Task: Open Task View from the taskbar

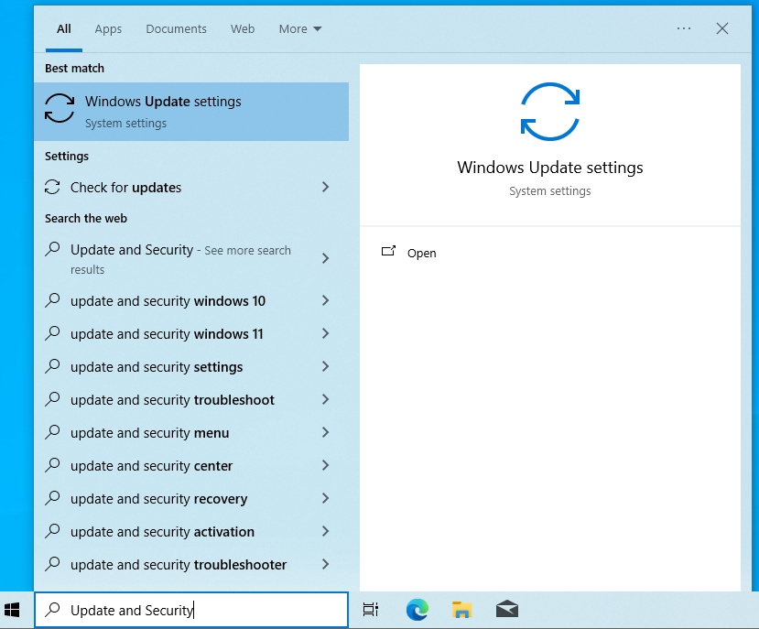Action: pos(370,610)
